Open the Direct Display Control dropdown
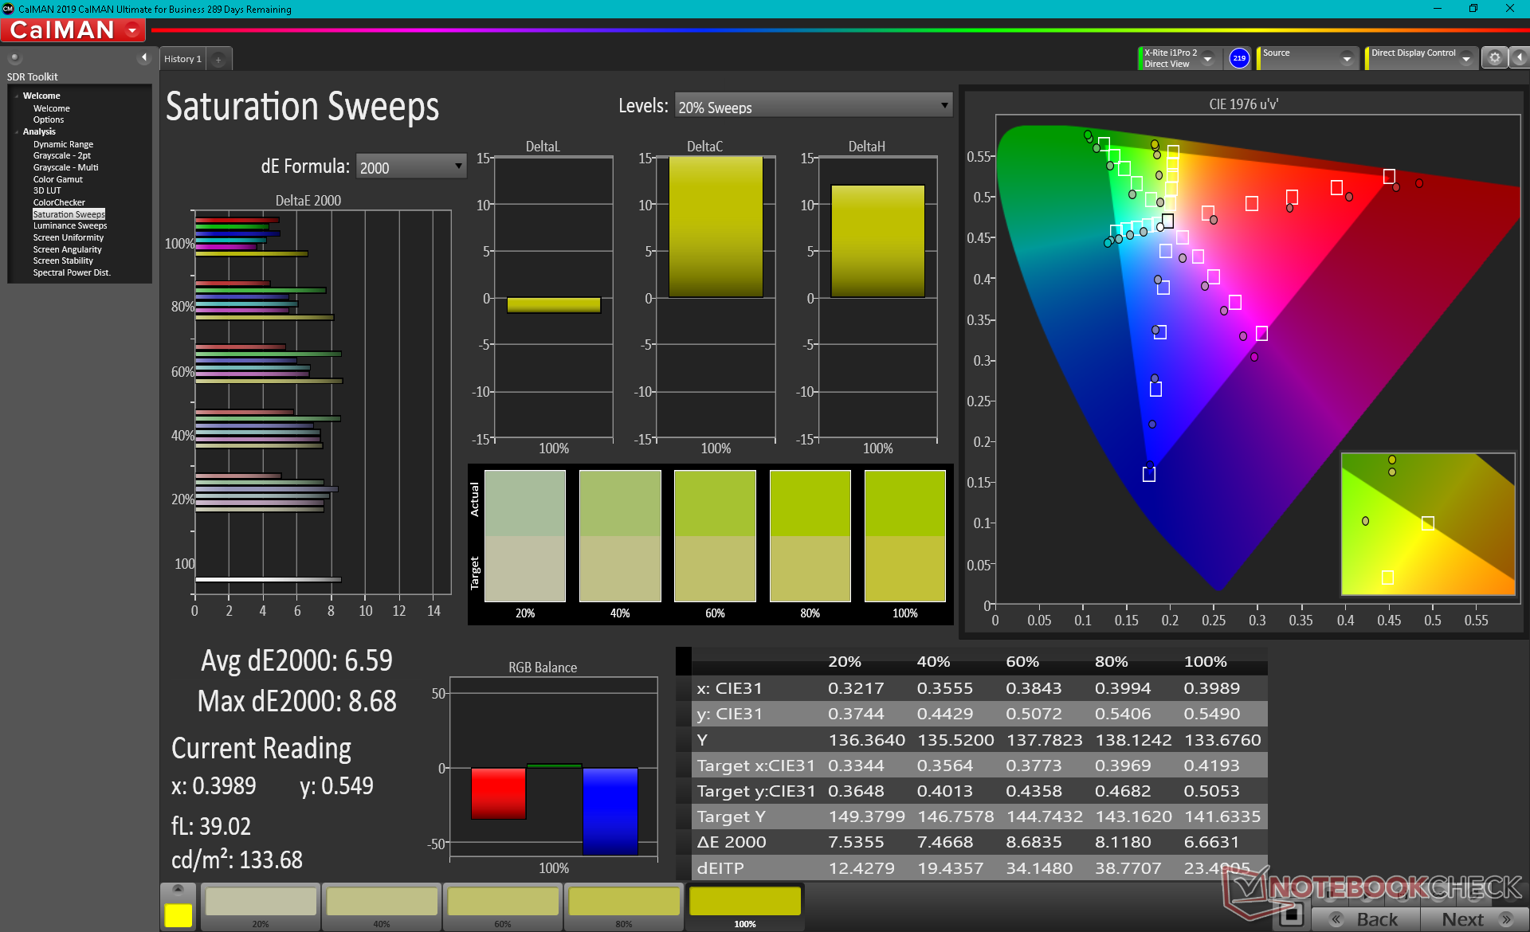The image size is (1530, 932). click(x=1465, y=59)
